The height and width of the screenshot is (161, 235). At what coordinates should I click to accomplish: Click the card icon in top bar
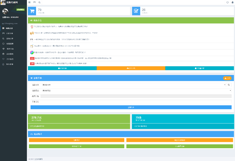[x=34, y=2]
